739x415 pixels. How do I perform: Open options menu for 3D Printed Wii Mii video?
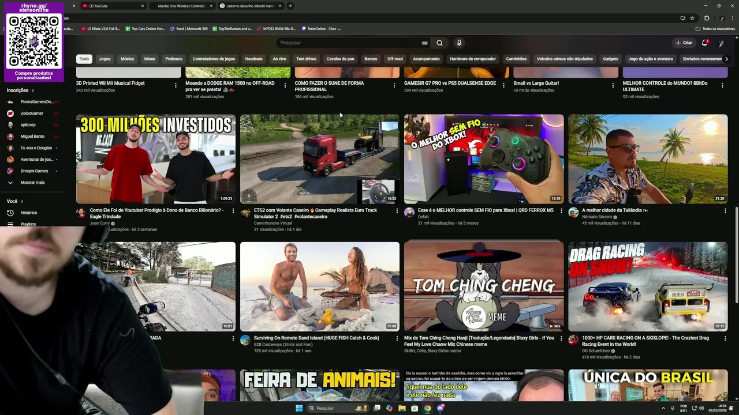click(176, 85)
